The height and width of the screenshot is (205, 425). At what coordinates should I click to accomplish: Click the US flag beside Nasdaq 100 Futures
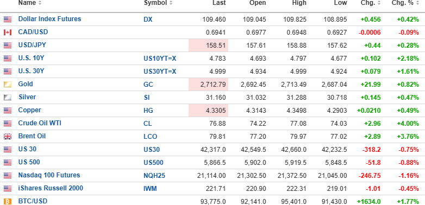8,176
